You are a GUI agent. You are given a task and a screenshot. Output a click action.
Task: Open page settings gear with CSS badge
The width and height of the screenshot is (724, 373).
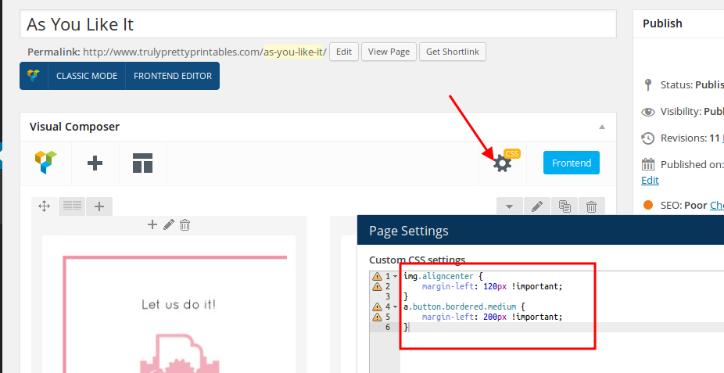503,163
